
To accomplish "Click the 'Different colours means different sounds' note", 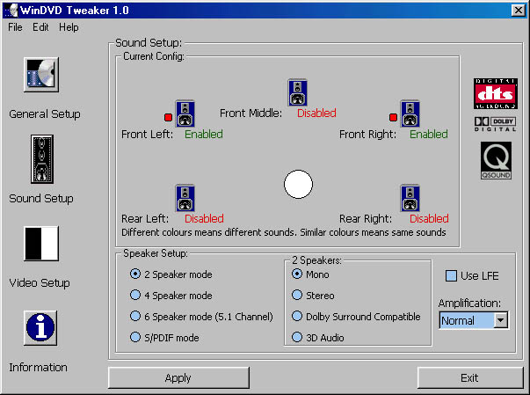I will [284, 232].
